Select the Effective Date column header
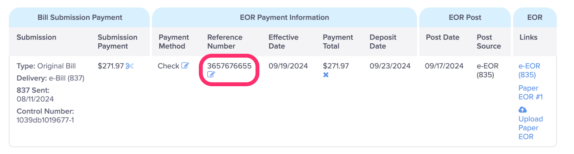Screen dimensions: 574x154 283,42
